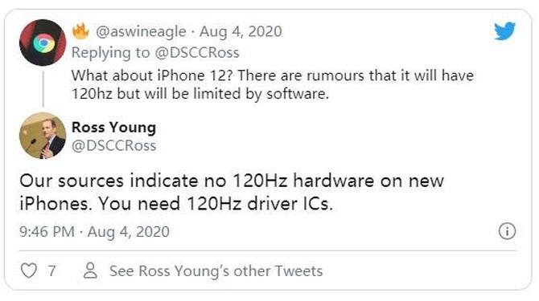
Task: Click the Ross Young display name
Action: [113, 127]
